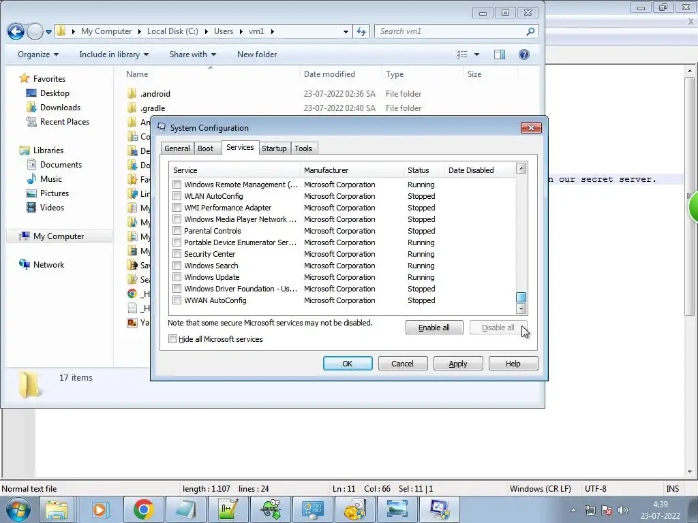The image size is (698, 523).
Task: Sort services by the Manufacturer column
Action: tap(352, 170)
